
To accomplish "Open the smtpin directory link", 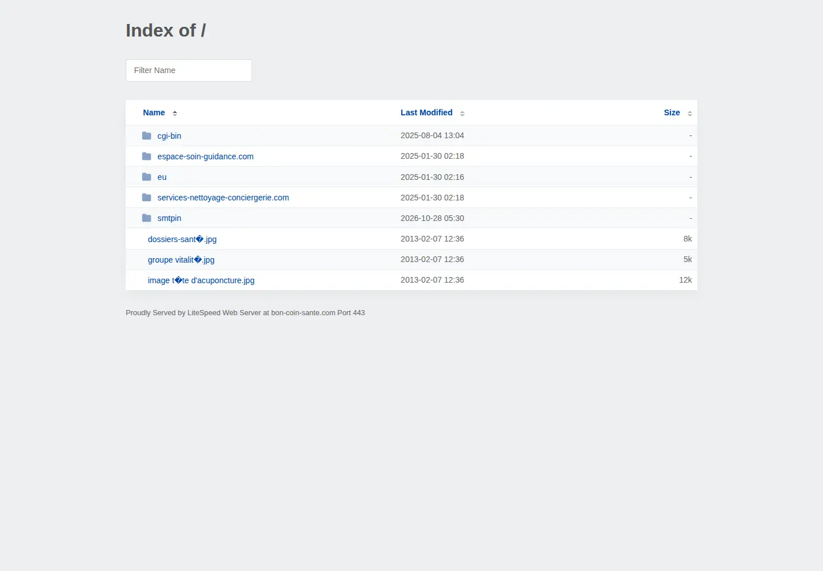I will point(169,218).
